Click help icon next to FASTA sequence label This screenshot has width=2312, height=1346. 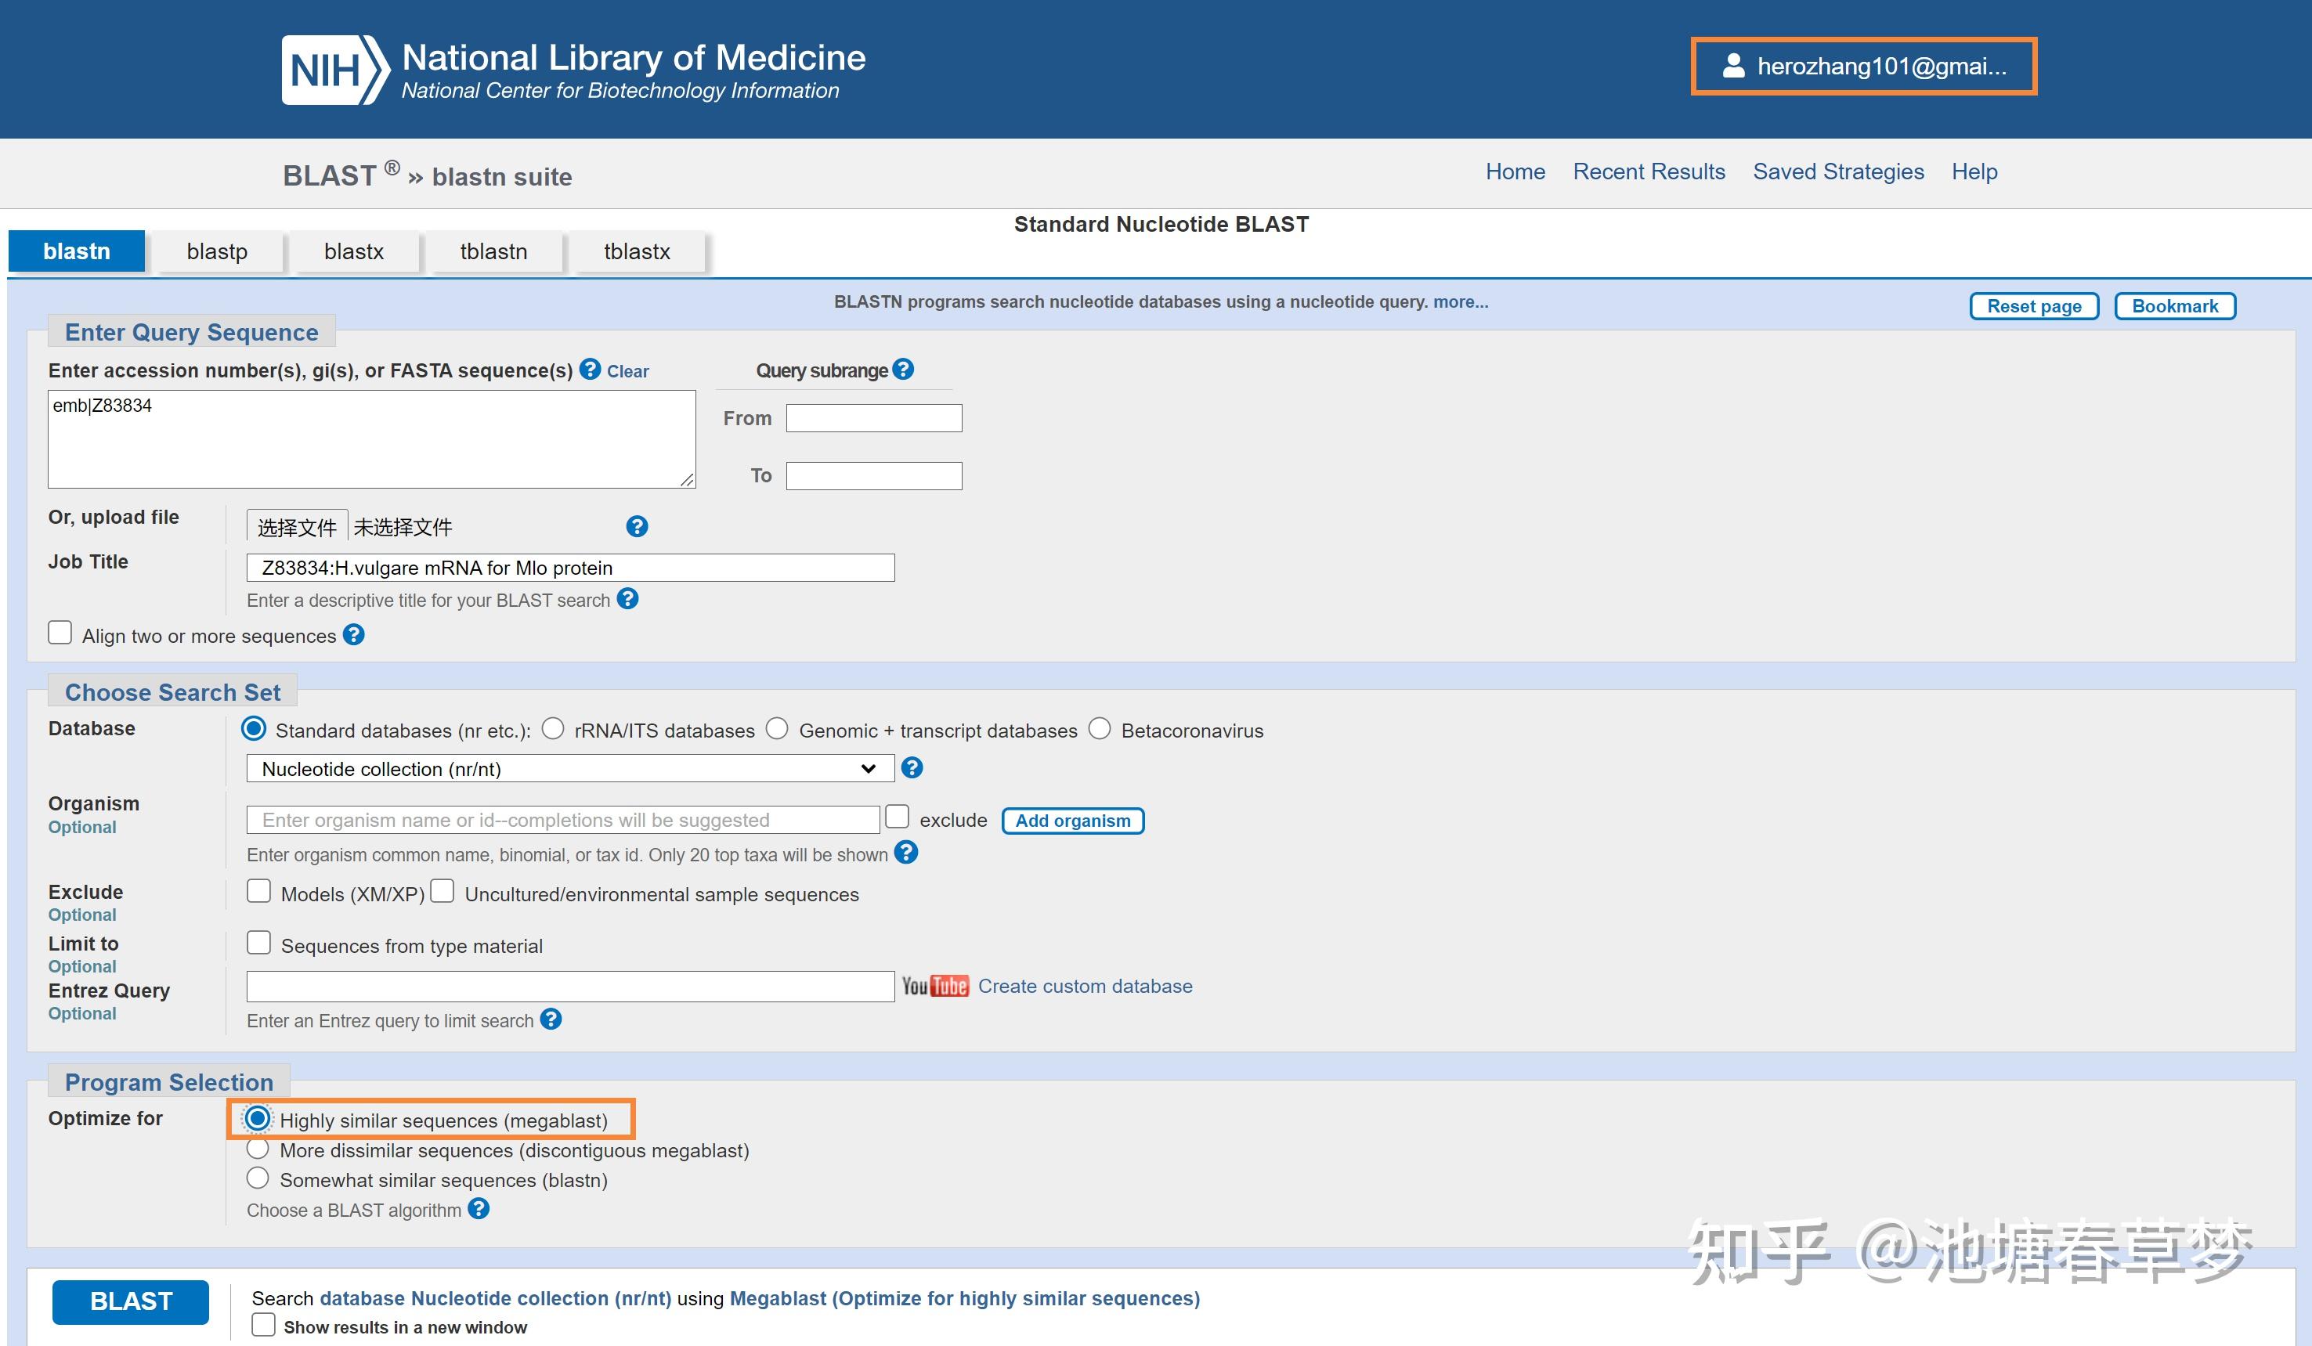pos(590,369)
